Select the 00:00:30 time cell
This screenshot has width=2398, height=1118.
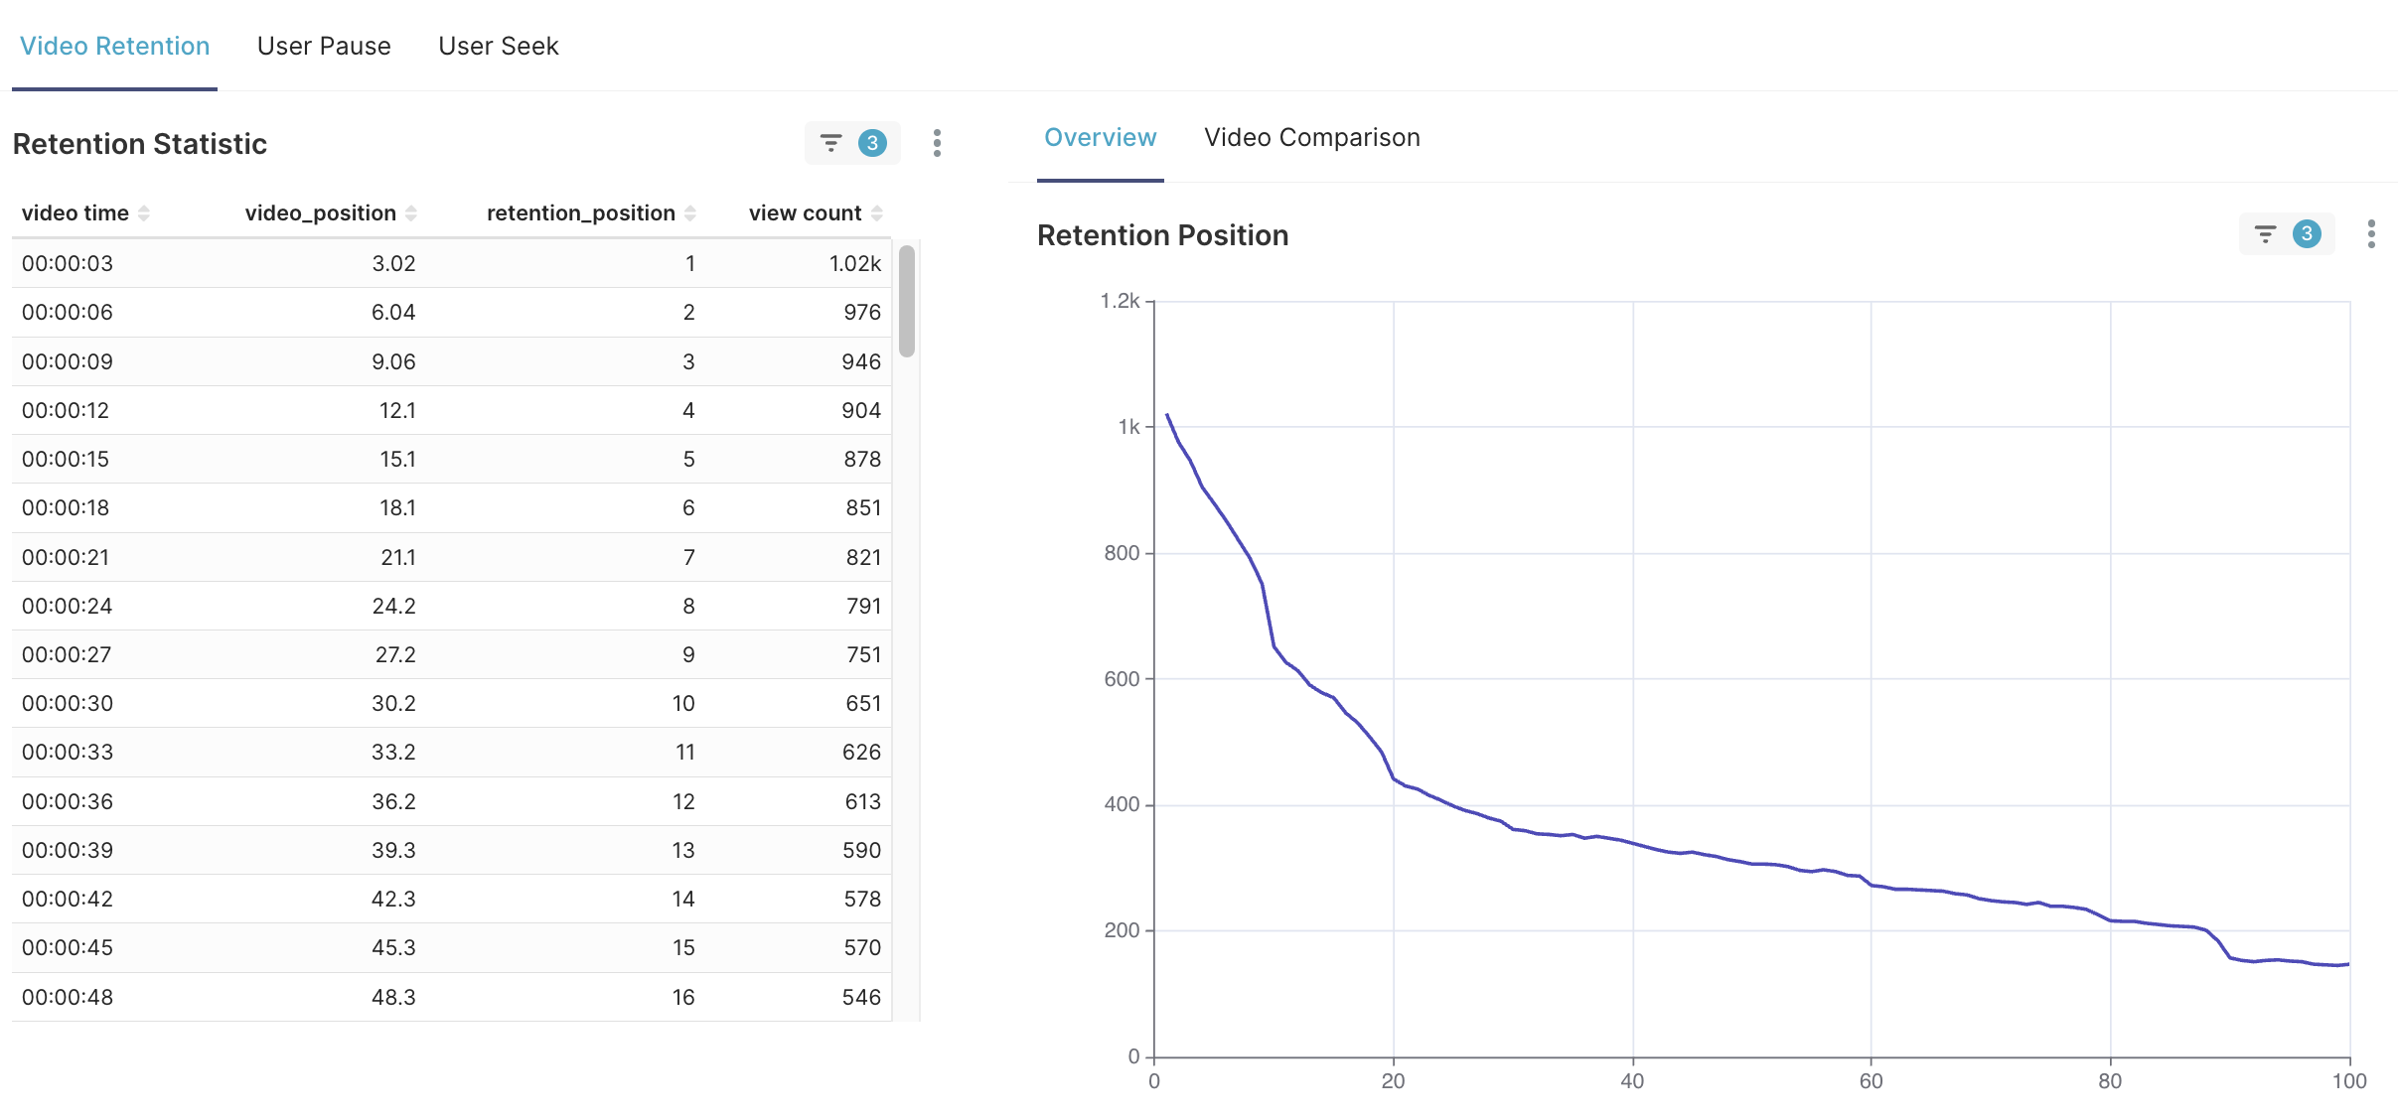pyautogui.click(x=68, y=703)
